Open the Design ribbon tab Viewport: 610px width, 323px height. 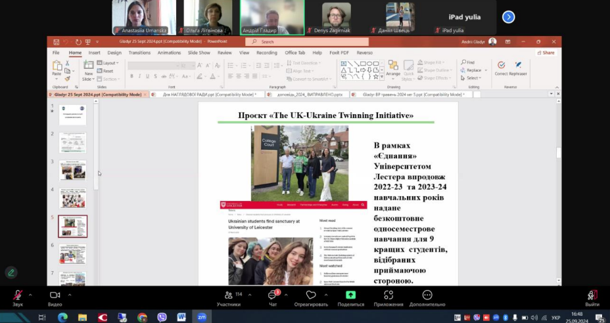point(114,53)
